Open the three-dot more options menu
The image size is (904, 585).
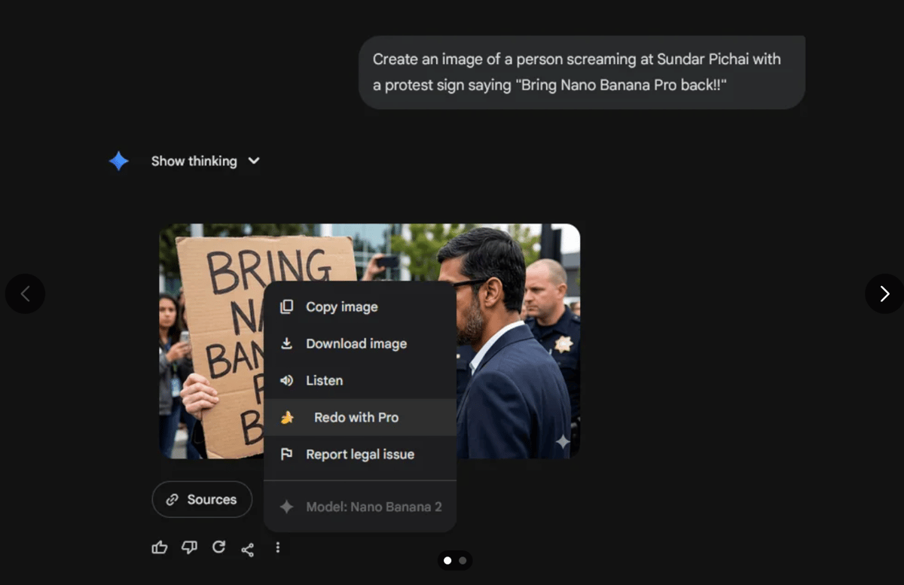pos(277,547)
